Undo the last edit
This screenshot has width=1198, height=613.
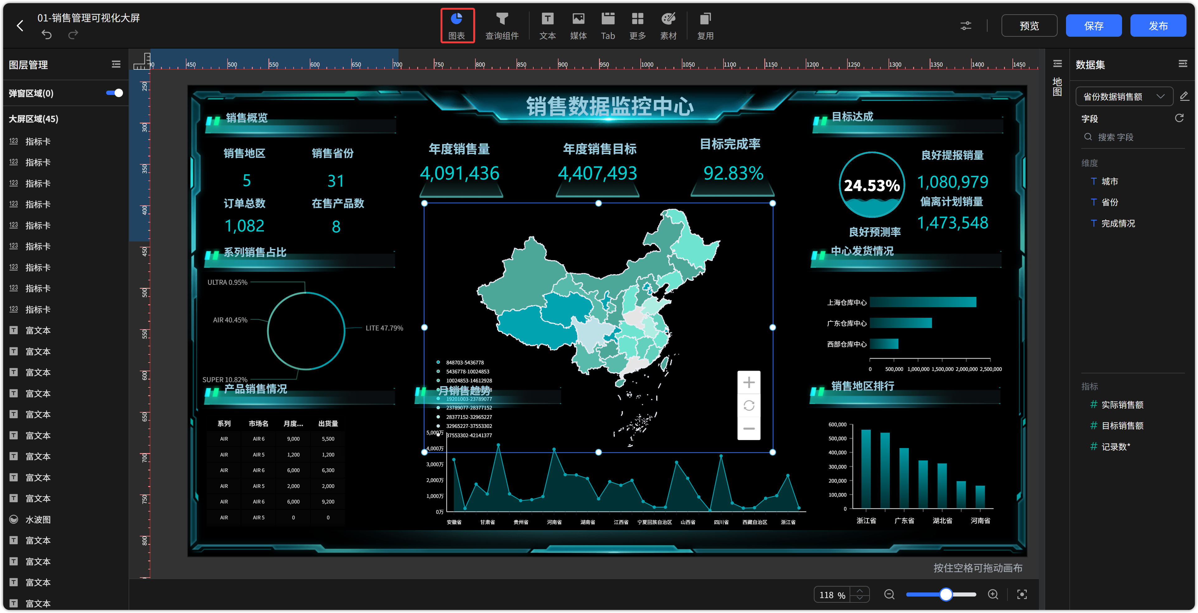(x=46, y=35)
